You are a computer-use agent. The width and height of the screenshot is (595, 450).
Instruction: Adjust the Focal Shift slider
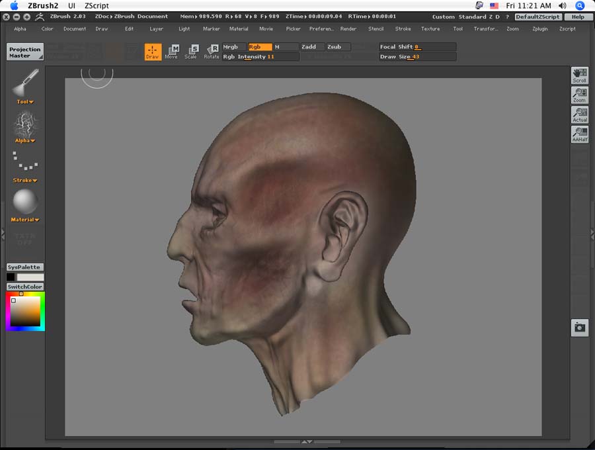click(417, 47)
